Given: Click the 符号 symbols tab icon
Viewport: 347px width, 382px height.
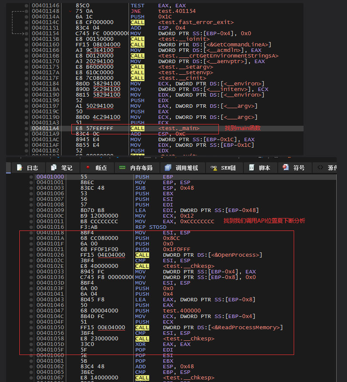Looking at the screenshot, I should tap(286, 167).
